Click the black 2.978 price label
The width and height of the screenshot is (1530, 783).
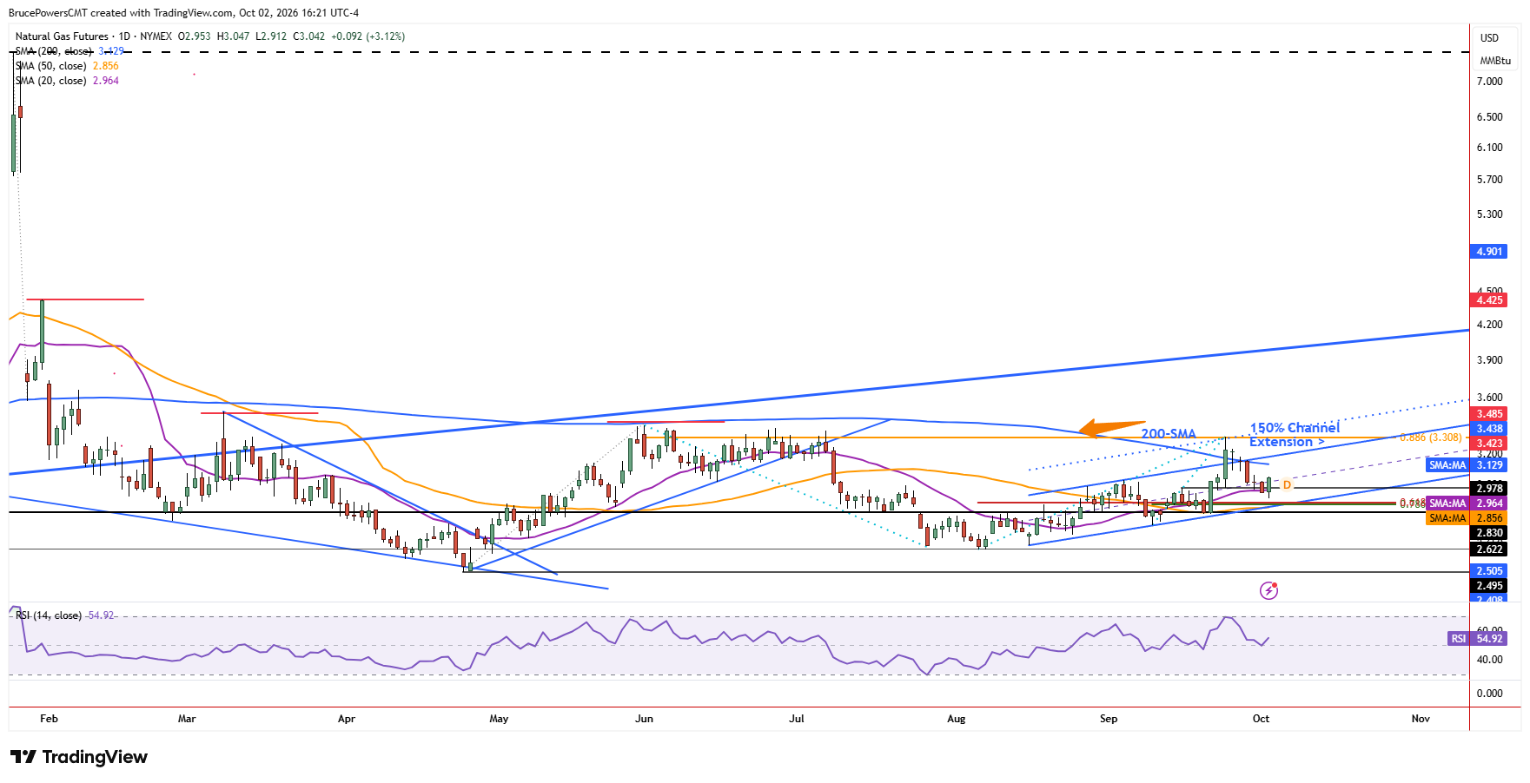pos(1488,489)
